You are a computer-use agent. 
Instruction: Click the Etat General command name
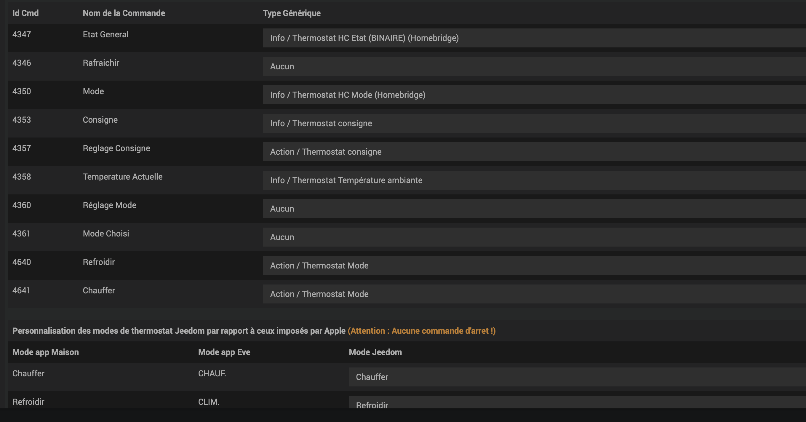[106, 34]
